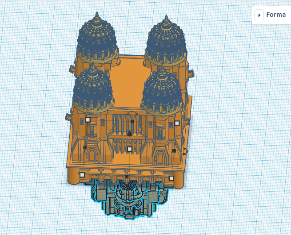Click the right edge black midpoint handle
This screenshot has height=235, width=291.
[x=174, y=151]
